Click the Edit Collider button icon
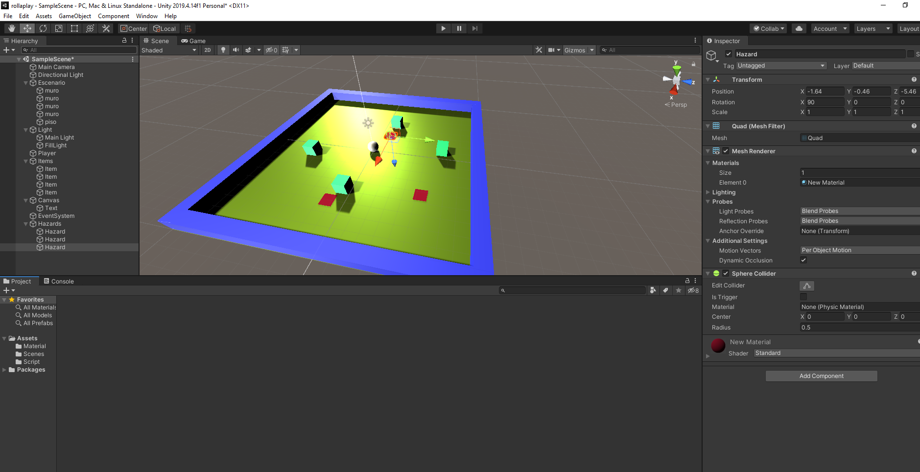This screenshot has width=920, height=472. [806, 285]
